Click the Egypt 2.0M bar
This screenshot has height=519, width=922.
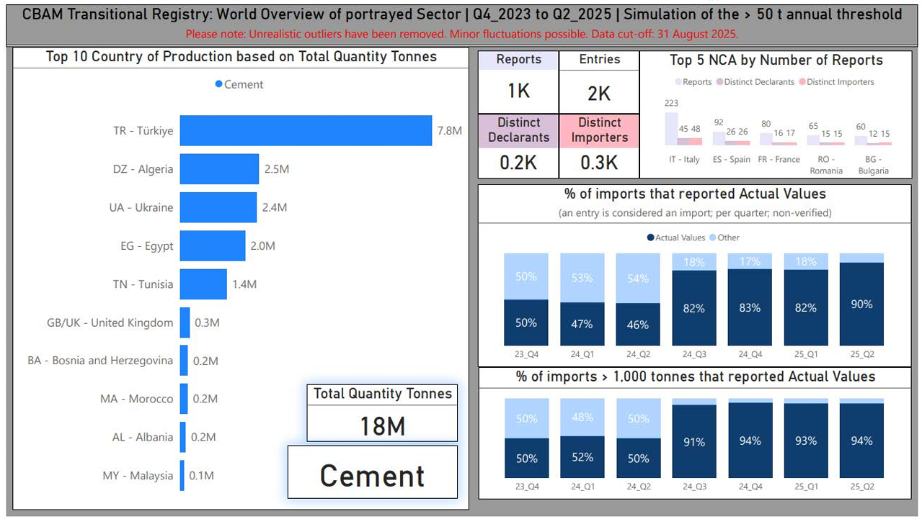213,245
